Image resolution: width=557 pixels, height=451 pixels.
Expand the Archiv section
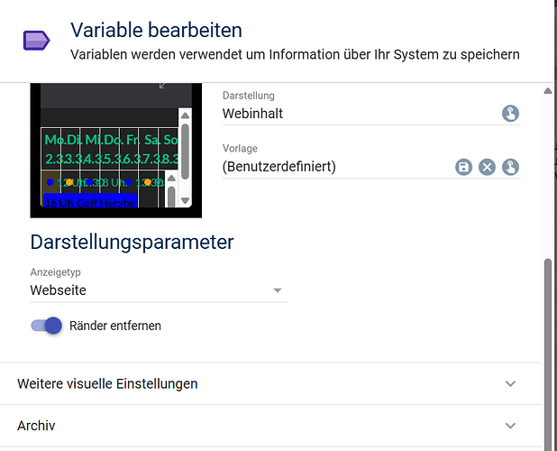(270, 425)
